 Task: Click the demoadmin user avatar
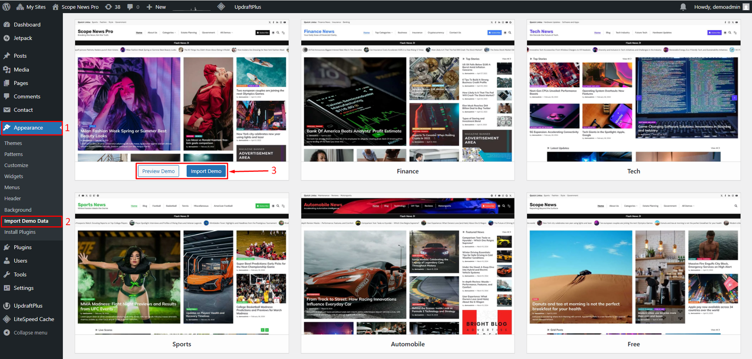tap(746, 7)
